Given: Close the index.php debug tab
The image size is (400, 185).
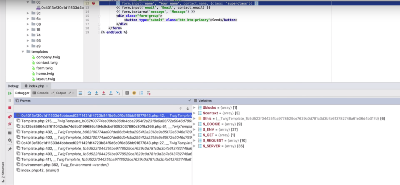Looking at the screenshot, I should 47,86.
